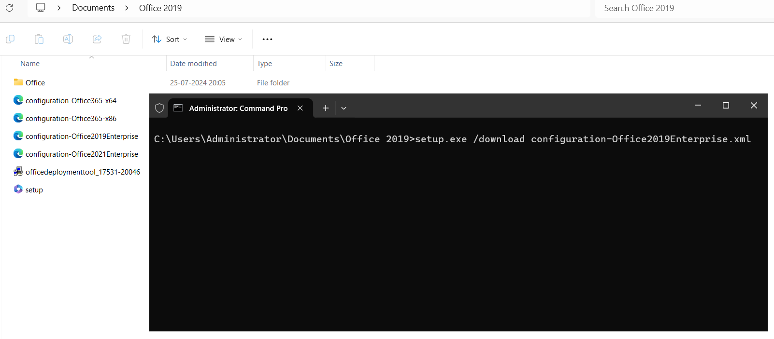
Task: Select configuration-Office2019Enterprise file name
Action: [82, 136]
